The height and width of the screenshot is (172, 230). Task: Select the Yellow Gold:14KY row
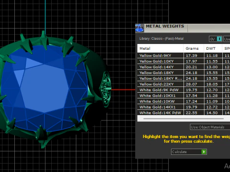(x=184, y=67)
